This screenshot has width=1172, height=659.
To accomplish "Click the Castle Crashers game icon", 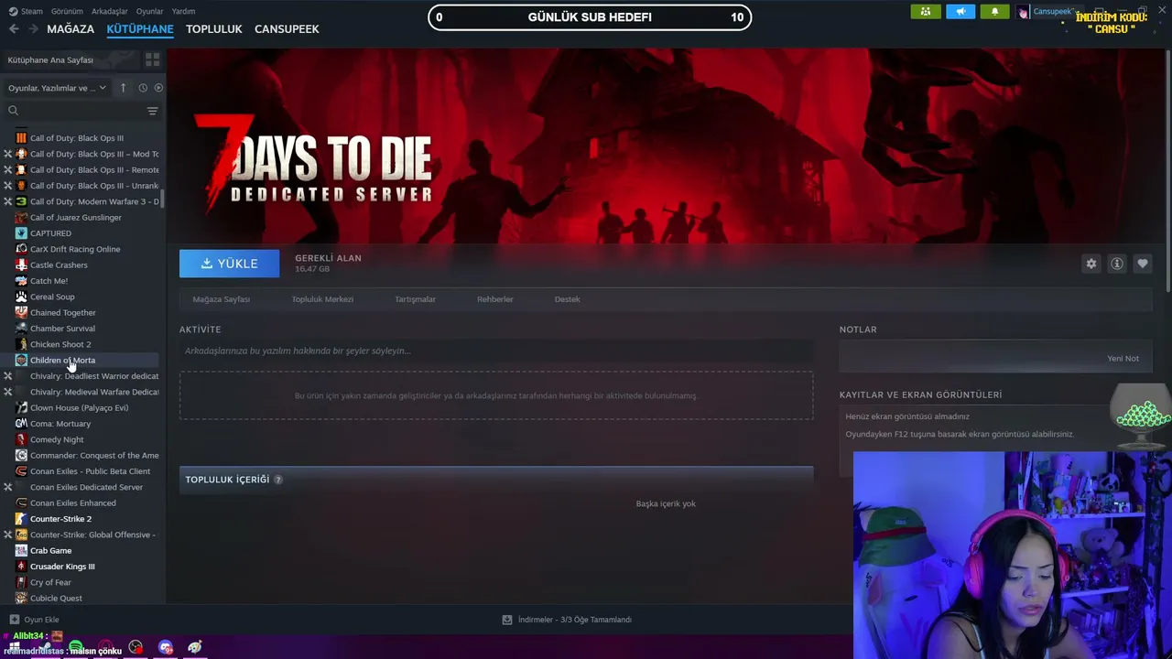I will click(x=21, y=265).
